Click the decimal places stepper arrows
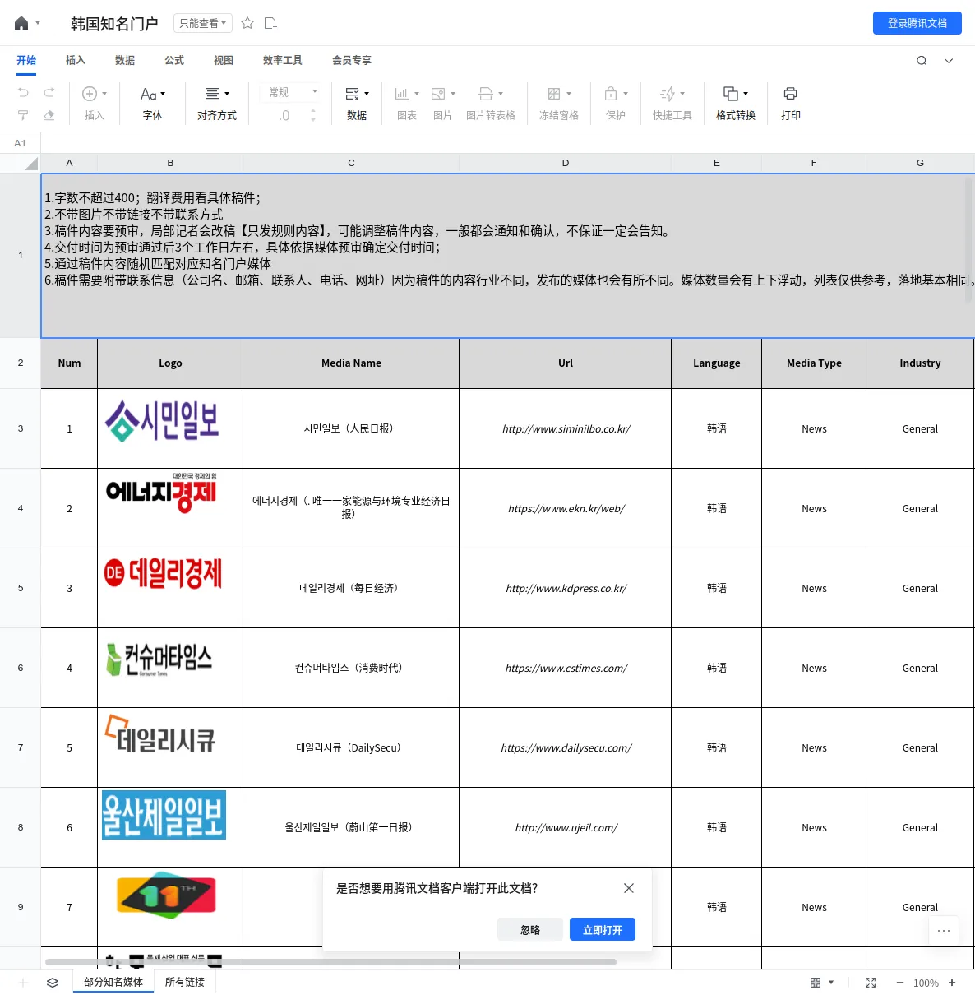Screen dimensions: 975x995 313,115
